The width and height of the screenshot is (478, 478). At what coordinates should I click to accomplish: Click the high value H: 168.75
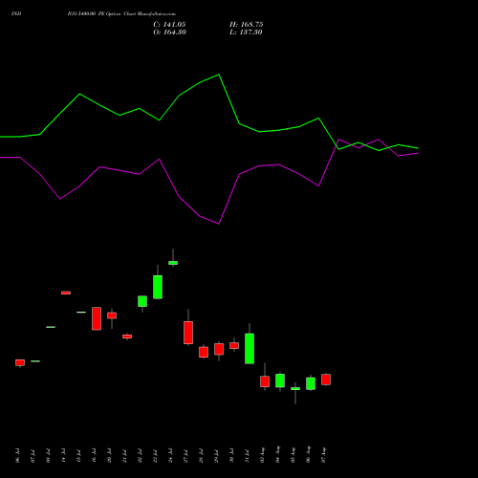247,25
